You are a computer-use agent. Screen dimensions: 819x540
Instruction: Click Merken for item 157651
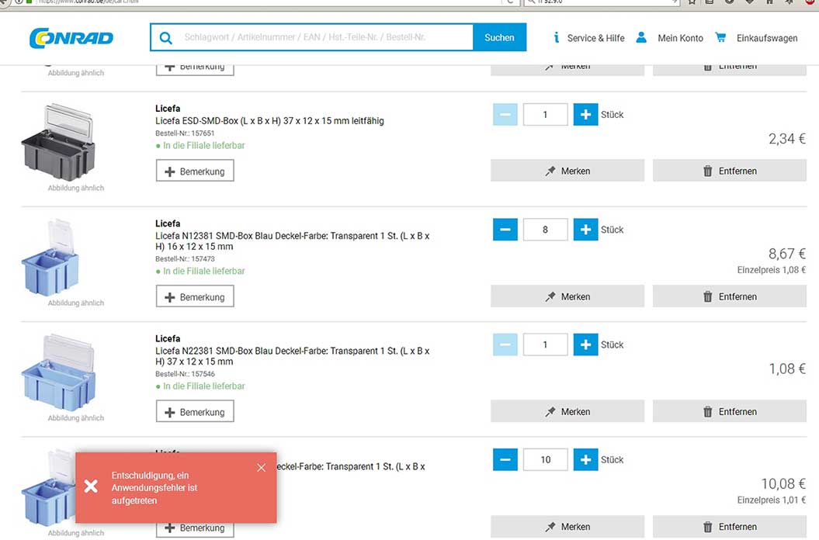(x=567, y=171)
